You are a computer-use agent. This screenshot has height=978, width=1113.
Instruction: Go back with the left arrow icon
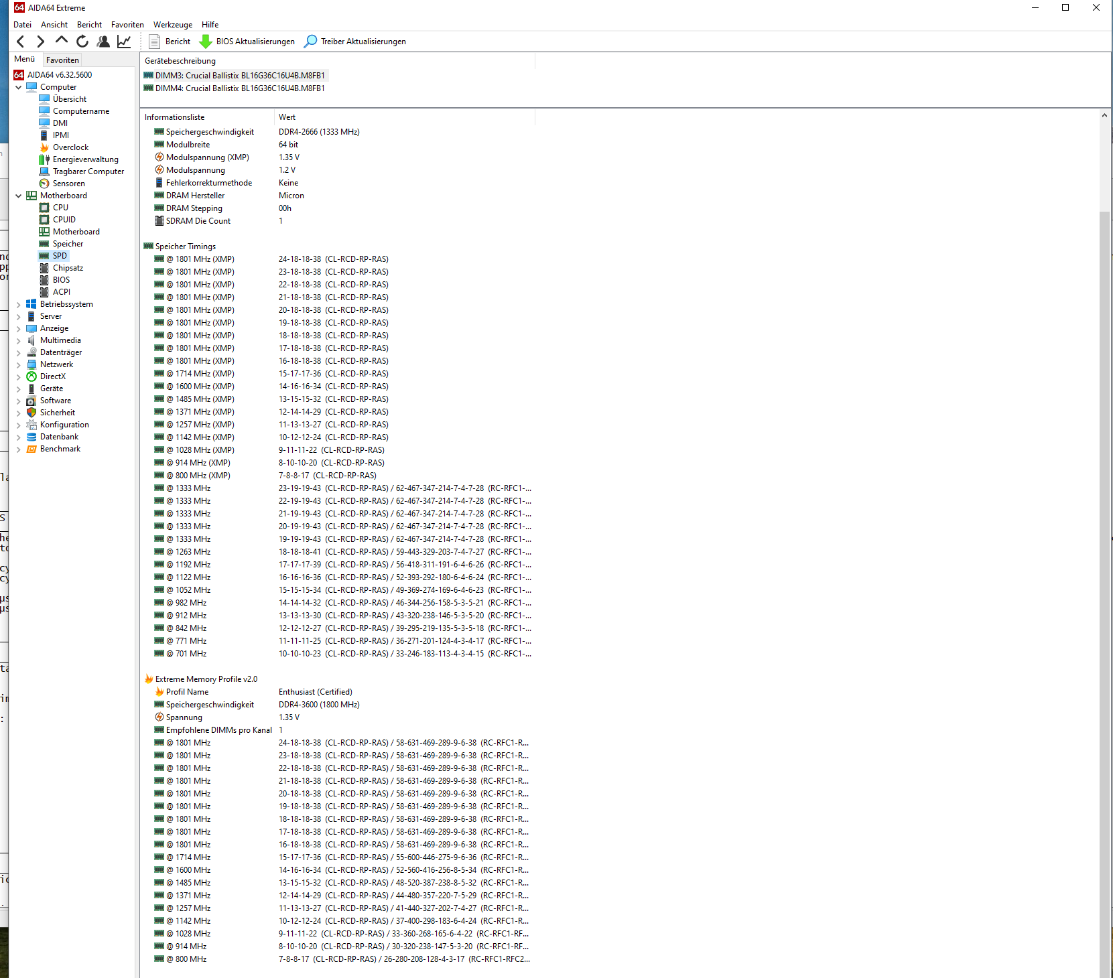[x=21, y=42]
